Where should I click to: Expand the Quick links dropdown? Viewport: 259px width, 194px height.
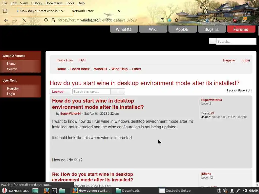pyautogui.click(x=64, y=60)
